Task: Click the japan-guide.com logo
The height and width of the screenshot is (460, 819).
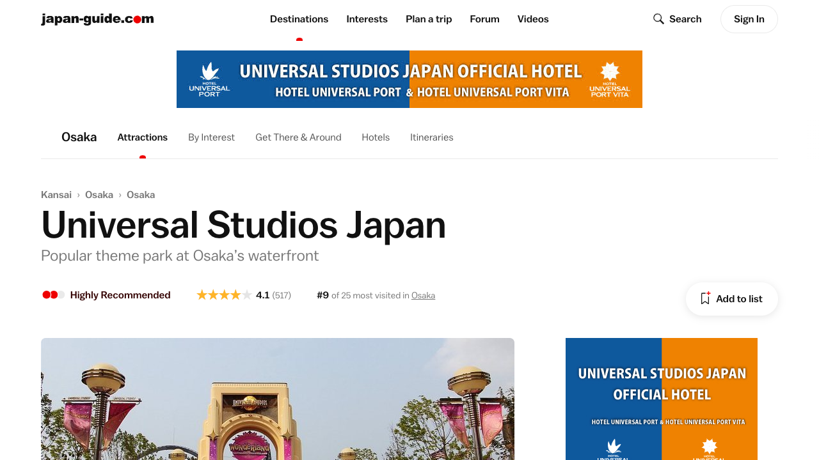Action: coord(97,19)
